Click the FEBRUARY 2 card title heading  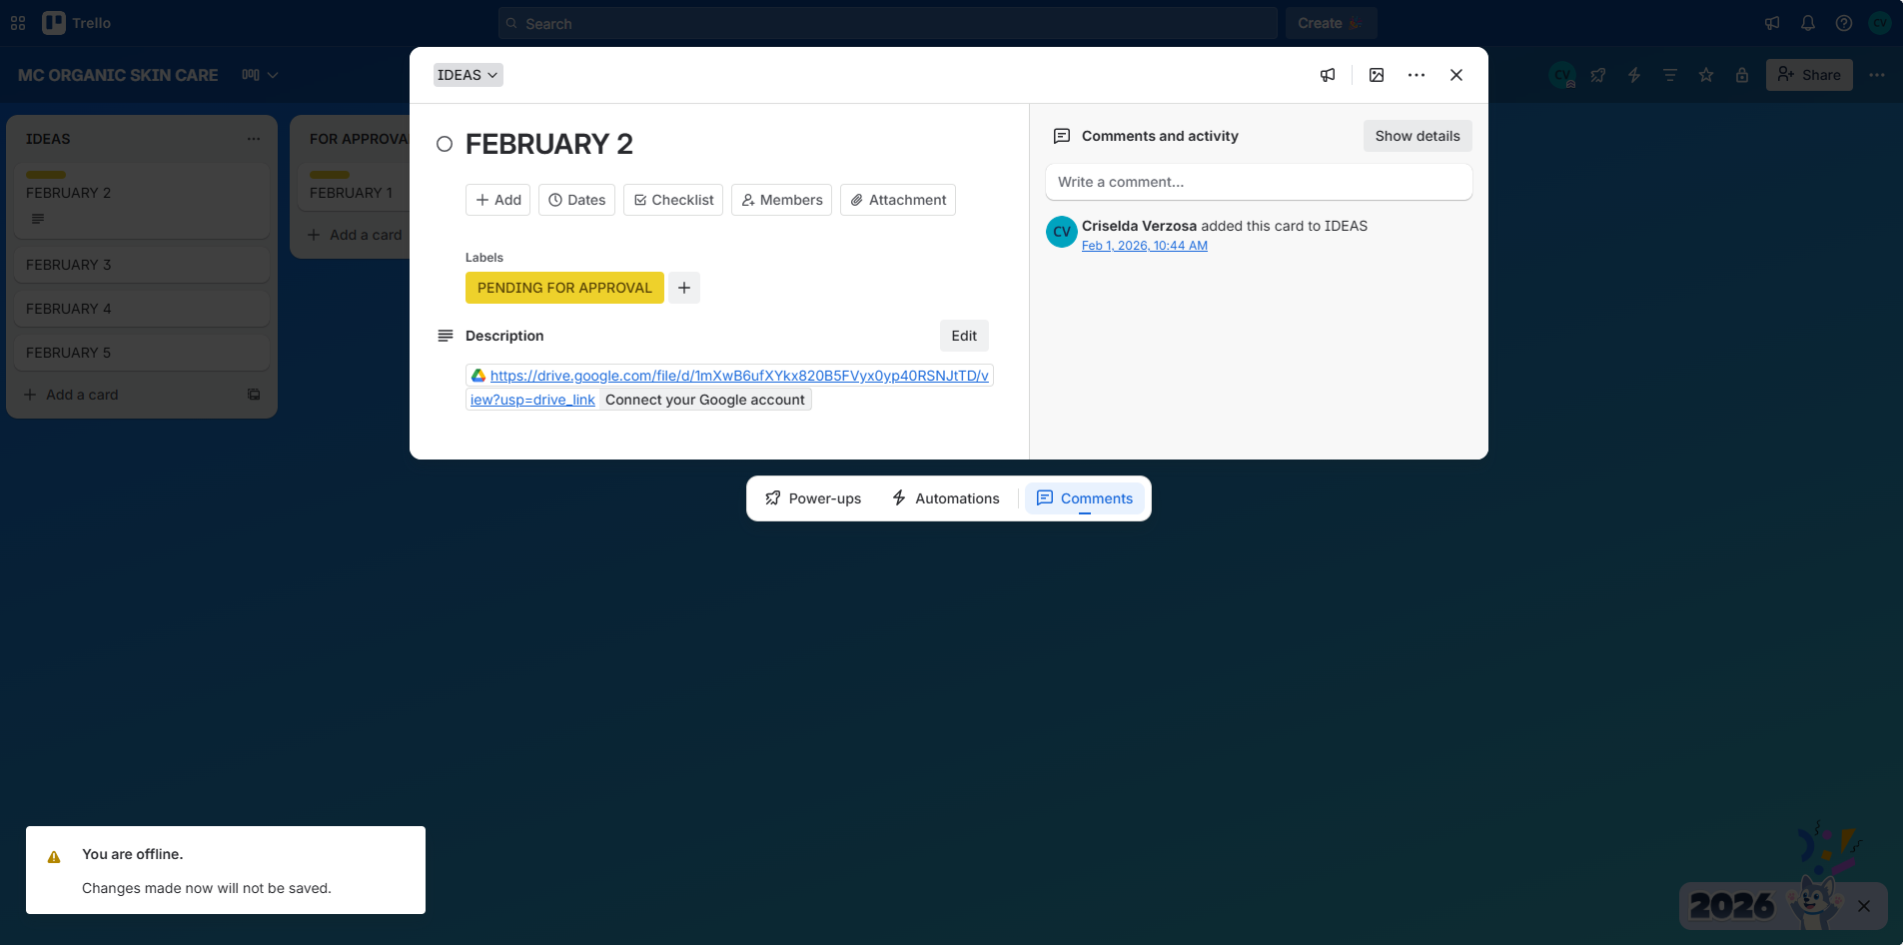click(549, 144)
